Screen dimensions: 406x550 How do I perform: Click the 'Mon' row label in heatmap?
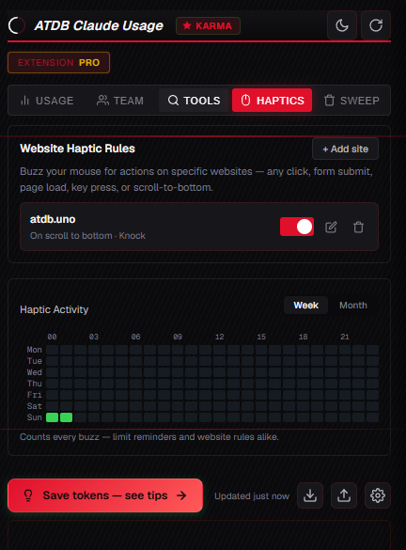coord(35,350)
